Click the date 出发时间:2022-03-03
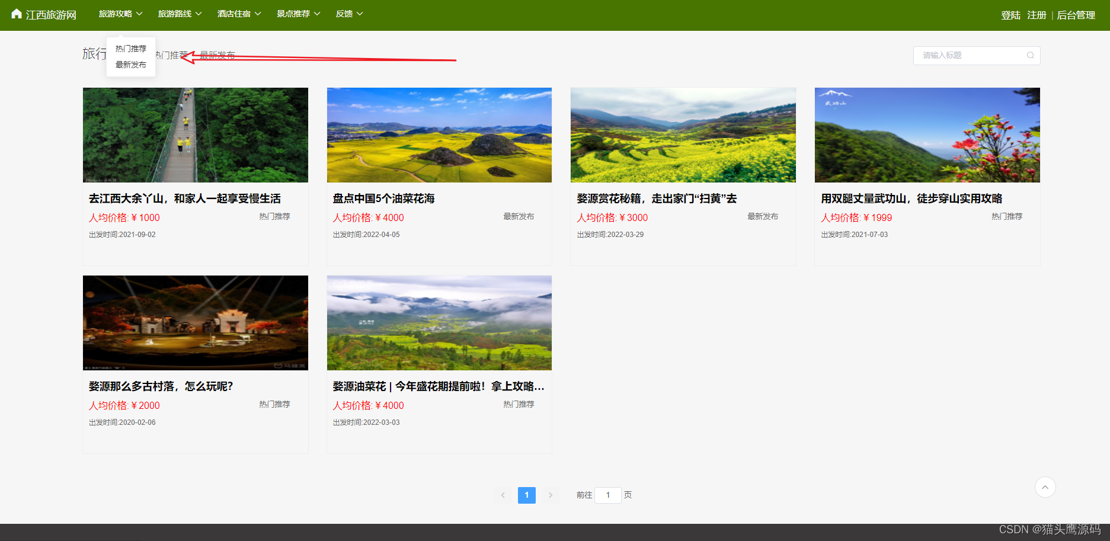The image size is (1110, 541). (x=366, y=422)
